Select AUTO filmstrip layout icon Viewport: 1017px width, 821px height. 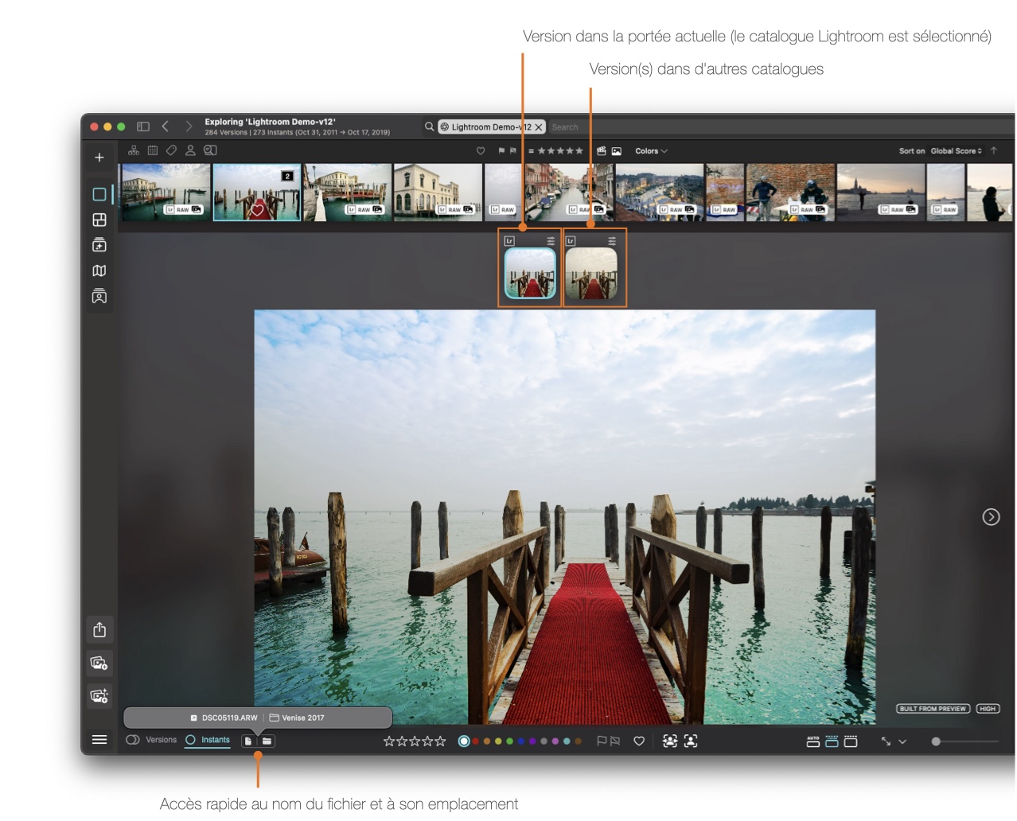coord(813,741)
